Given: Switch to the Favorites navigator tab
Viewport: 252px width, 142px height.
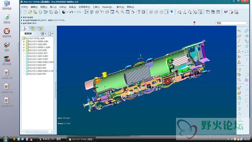Looking at the screenshot, I should [40, 28].
